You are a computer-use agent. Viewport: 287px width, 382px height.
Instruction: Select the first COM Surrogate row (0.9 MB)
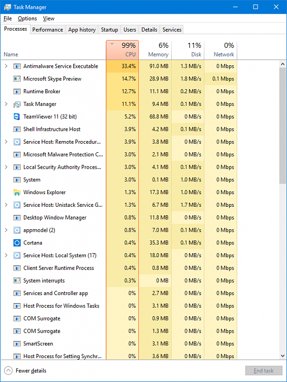pyautogui.click(x=119, y=318)
